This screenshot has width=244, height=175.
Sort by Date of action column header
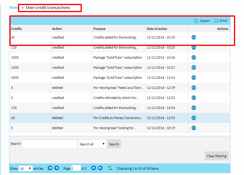[157, 29]
